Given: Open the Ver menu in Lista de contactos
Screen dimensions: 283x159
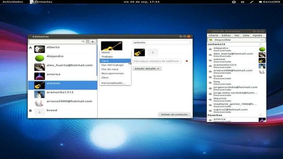Looking at the screenshot, I should click(237, 35).
